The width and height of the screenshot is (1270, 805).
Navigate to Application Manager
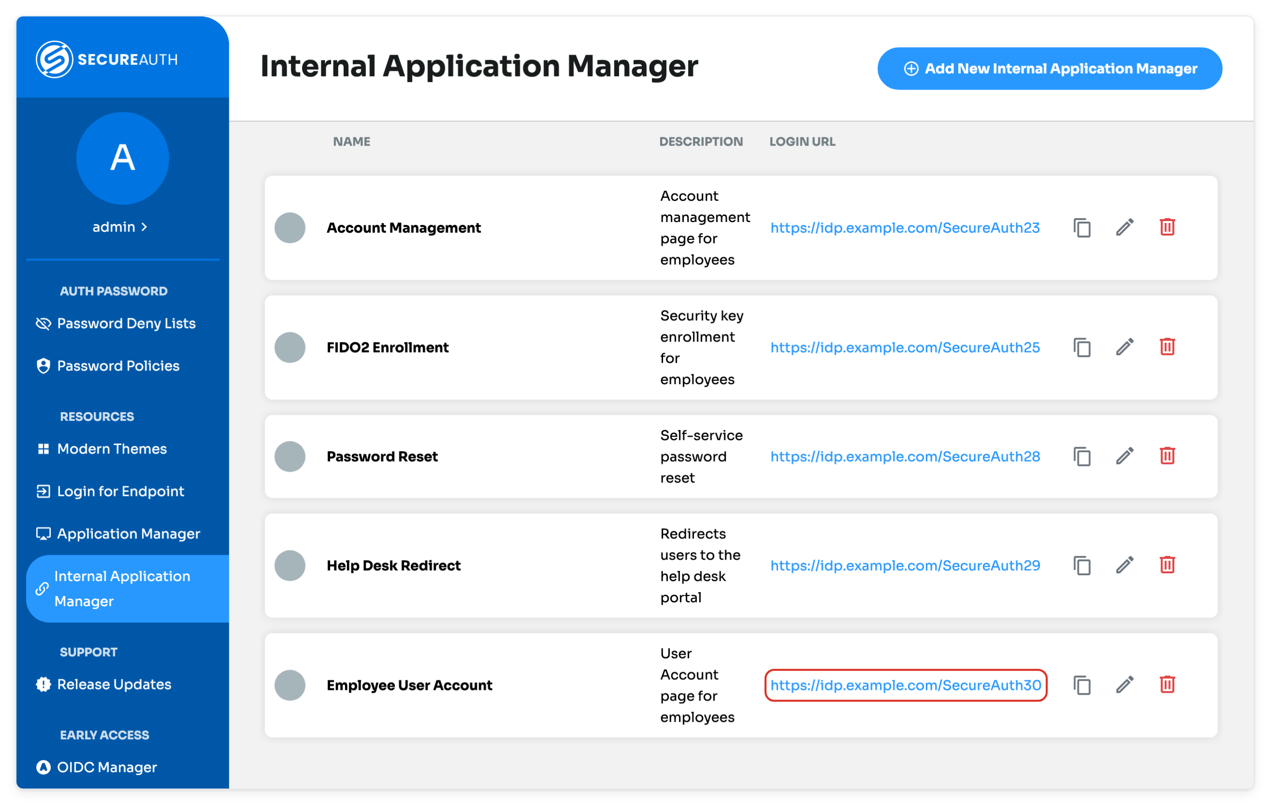coord(118,534)
